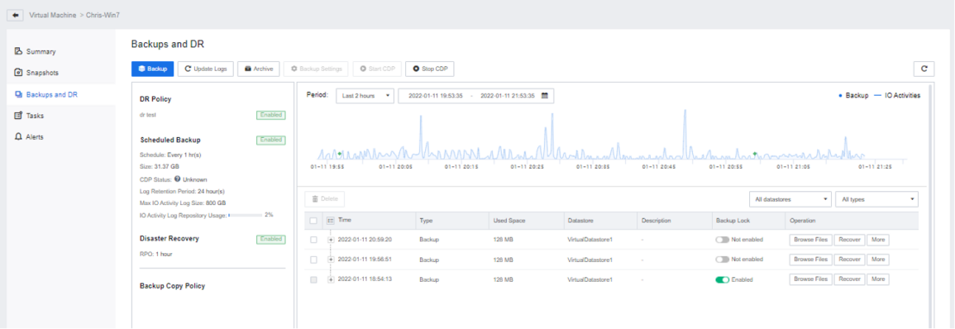
Task: Open the All types dropdown
Action: coord(876,199)
